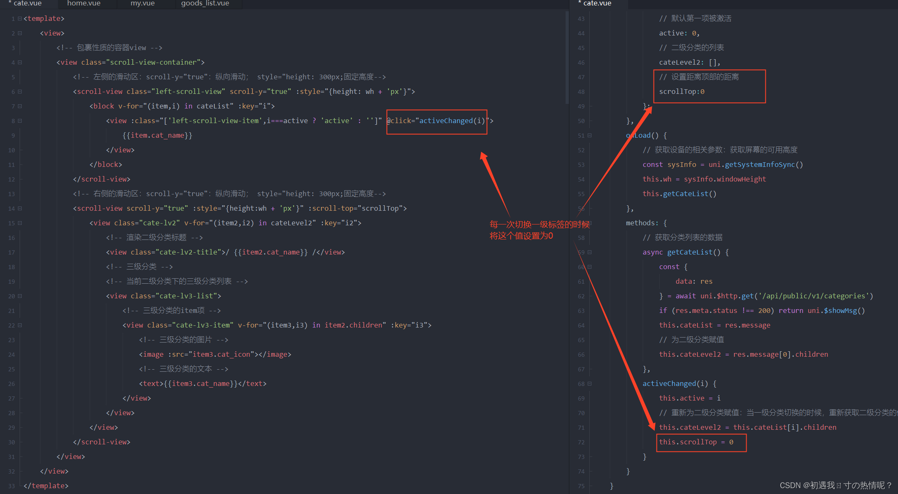This screenshot has height=494, width=898.
Task: Click the left editor vertical scrollbar
Action: 567,58
